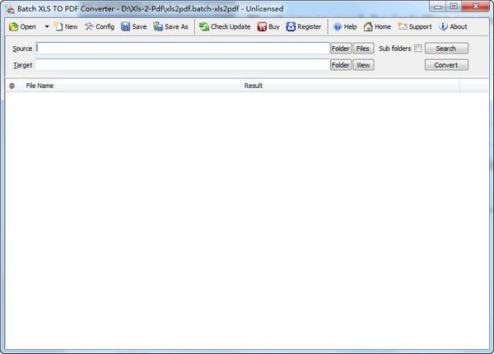The image size is (494, 354).
Task: Click the Result column header
Action: point(351,86)
